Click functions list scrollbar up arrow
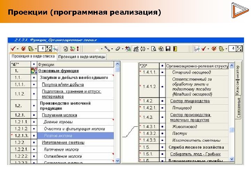Screen dimensions: 251x188 pyautogui.click(x=117, y=64)
